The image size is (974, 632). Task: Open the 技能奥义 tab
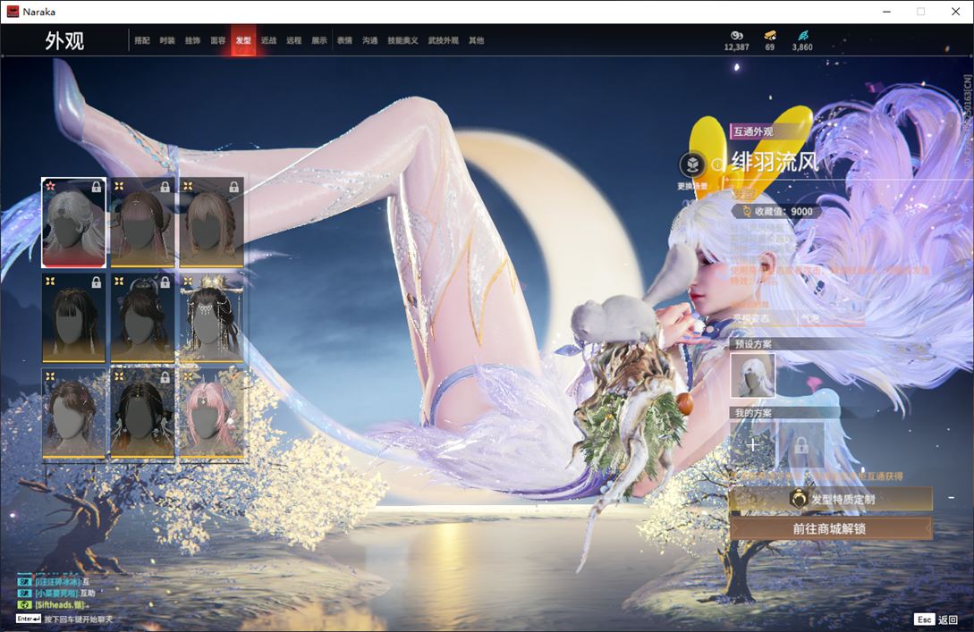[x=402, y=41]
